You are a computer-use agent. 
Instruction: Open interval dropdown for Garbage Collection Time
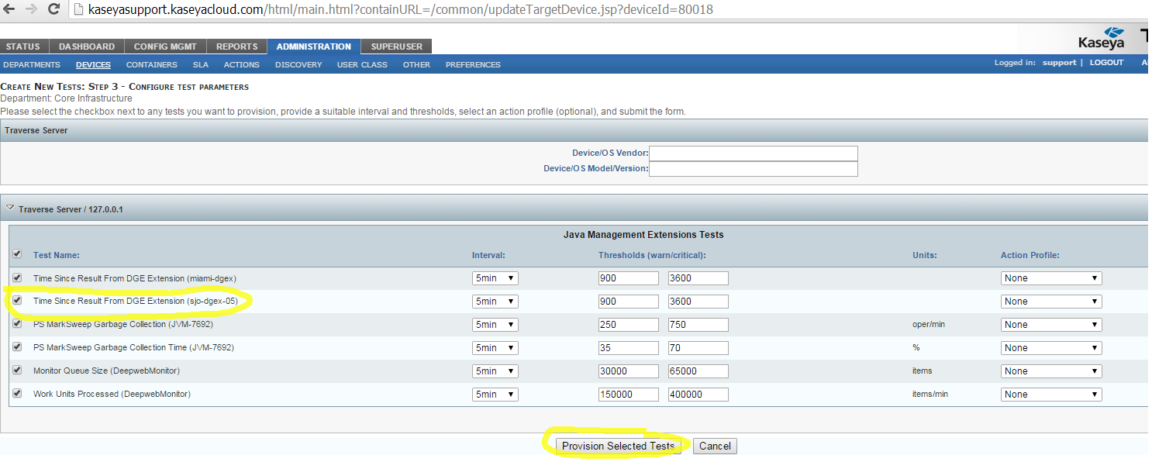point(495,348)
